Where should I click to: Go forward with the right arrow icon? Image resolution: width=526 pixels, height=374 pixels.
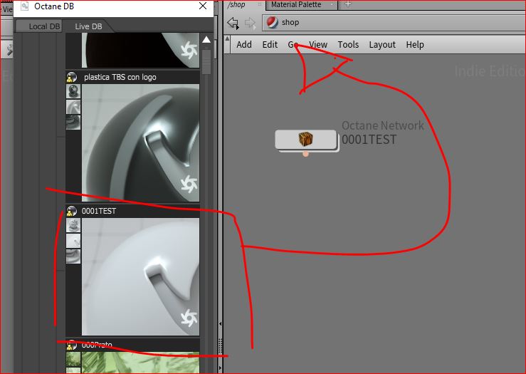coord(250,23)
